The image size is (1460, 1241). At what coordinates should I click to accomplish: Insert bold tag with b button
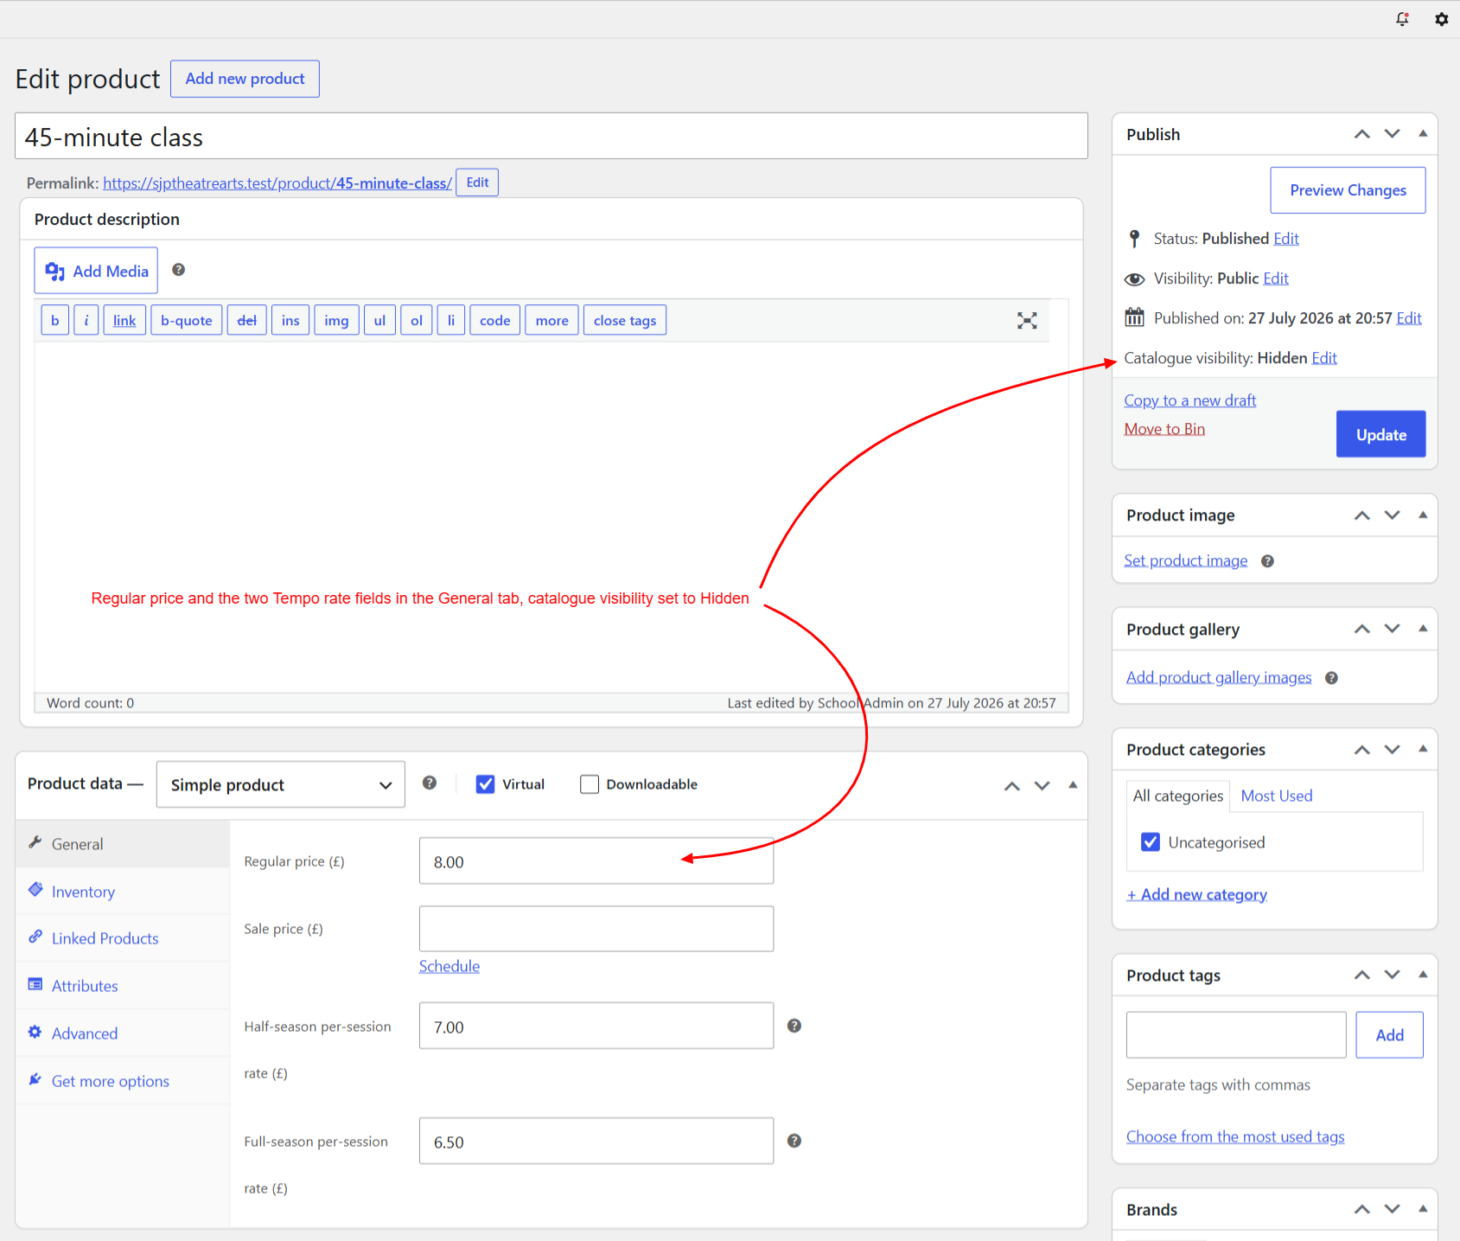click(x=54, y=320)
